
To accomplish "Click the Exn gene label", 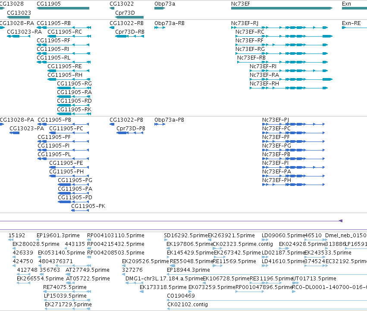I will pos(346,4).
